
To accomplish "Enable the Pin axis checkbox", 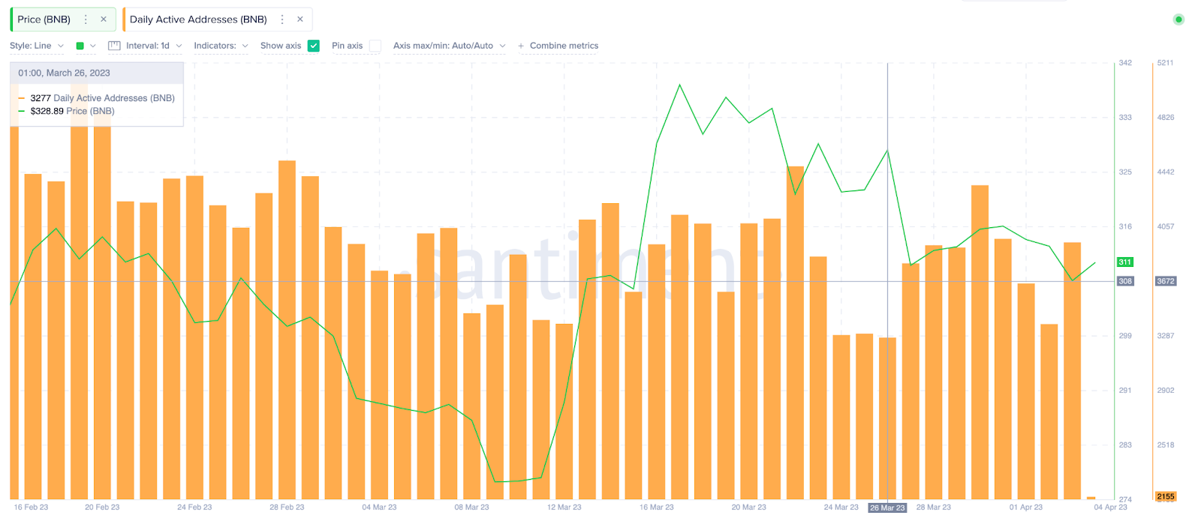I will [375, 46].
